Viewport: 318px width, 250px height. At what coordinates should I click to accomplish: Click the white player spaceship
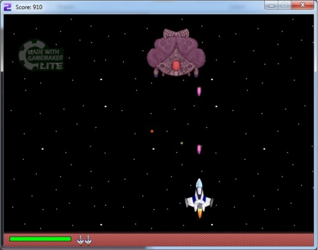tap(199, 198)
